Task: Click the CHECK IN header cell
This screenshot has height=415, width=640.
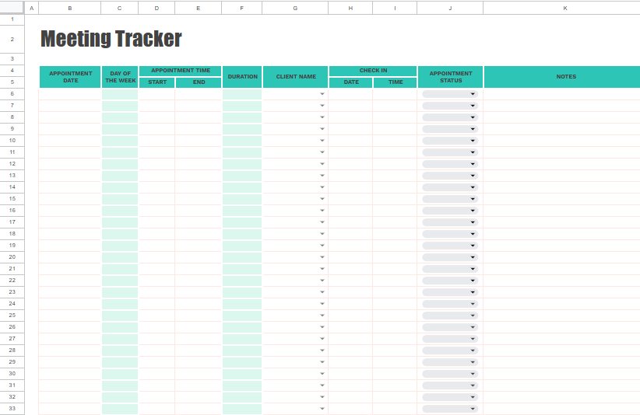Action: pyautogui.click(x=373, y=71)
